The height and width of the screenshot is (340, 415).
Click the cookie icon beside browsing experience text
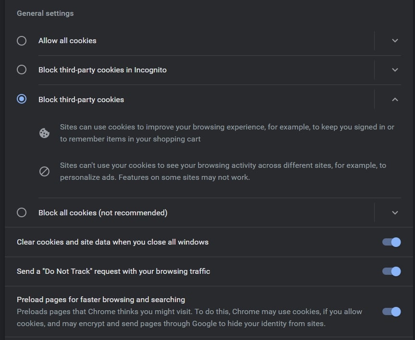point(44,133)
